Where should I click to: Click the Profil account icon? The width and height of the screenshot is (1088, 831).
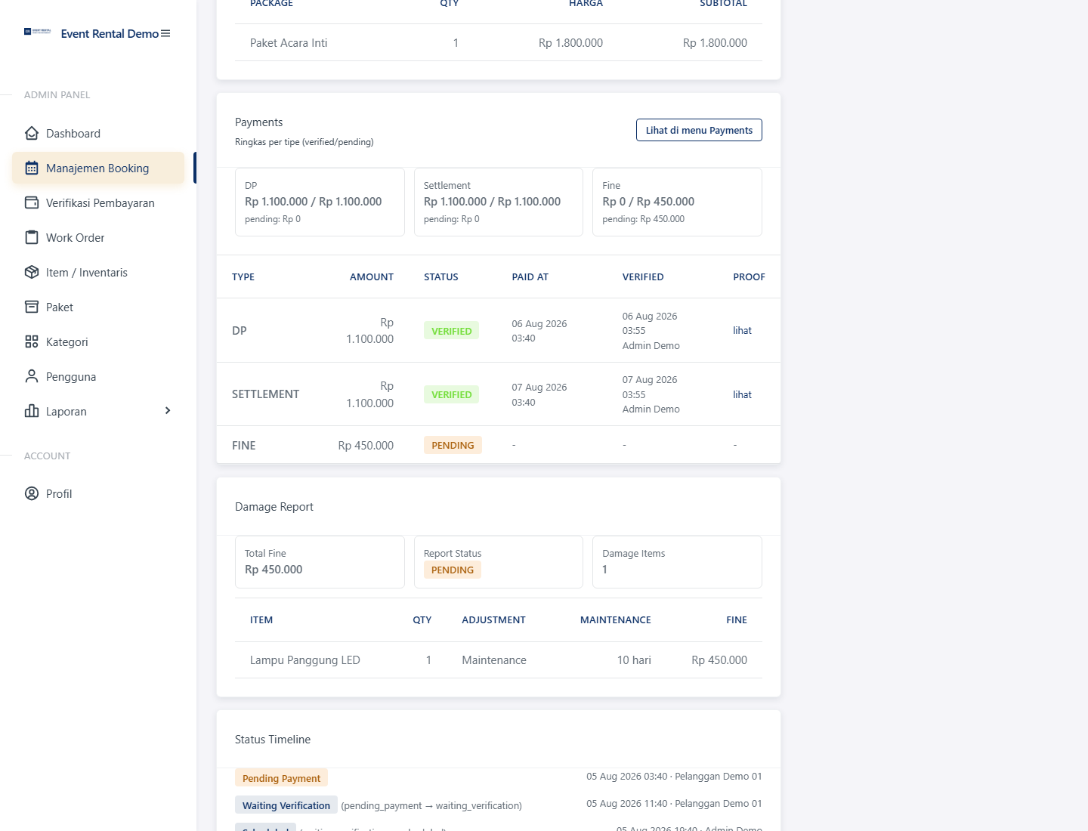click(x=32, y=494)
